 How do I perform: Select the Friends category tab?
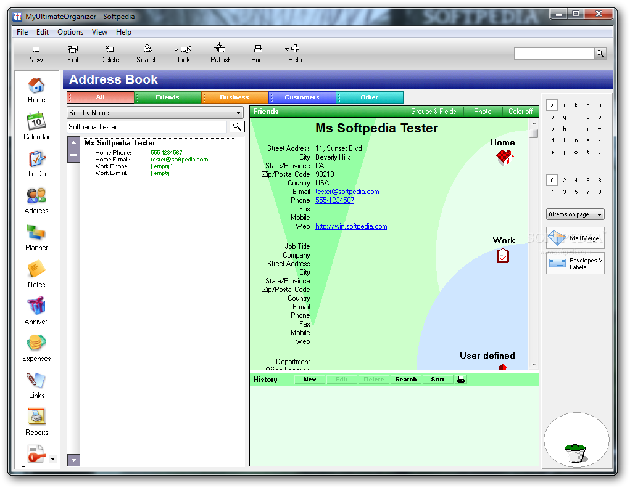pyautogui.click(x=168, y=97)
